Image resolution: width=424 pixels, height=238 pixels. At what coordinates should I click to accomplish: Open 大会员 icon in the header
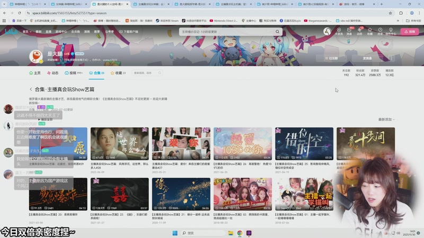[339, 32]
